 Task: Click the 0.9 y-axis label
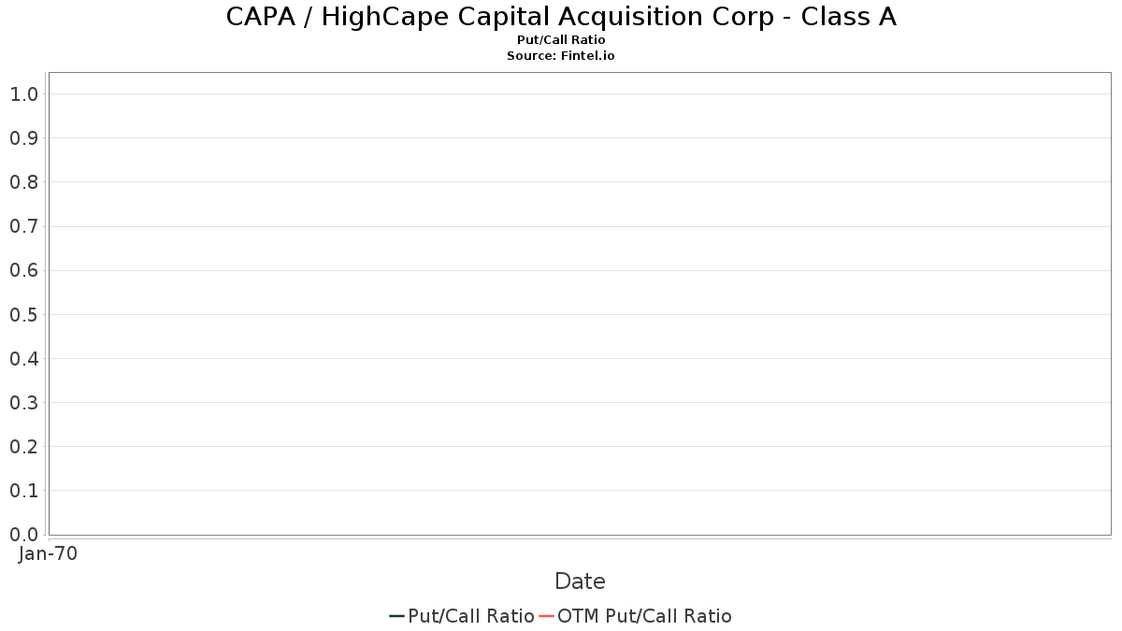(x=23, y=138)
